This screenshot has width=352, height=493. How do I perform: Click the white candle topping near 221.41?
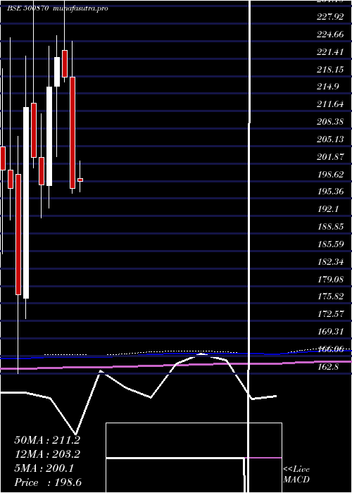click(57, 72)
